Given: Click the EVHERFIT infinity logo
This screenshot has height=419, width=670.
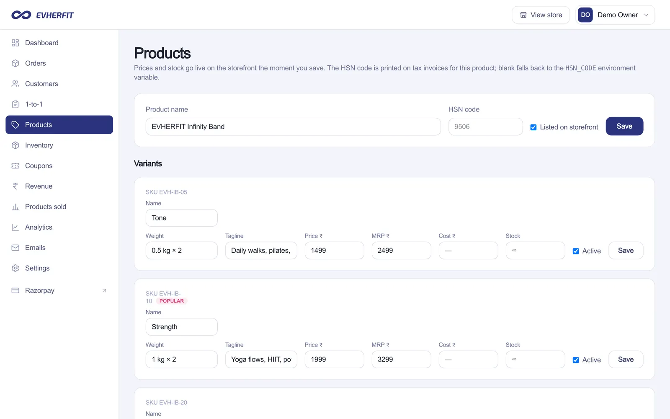Looking at the screenshot, I should [x=21, y=15].
